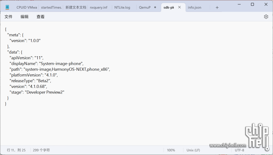This screenshot has height=155, width=273.
Task: Click the "path" HarmonyOS-NEXT line
Action: click(x=60, y=69)
